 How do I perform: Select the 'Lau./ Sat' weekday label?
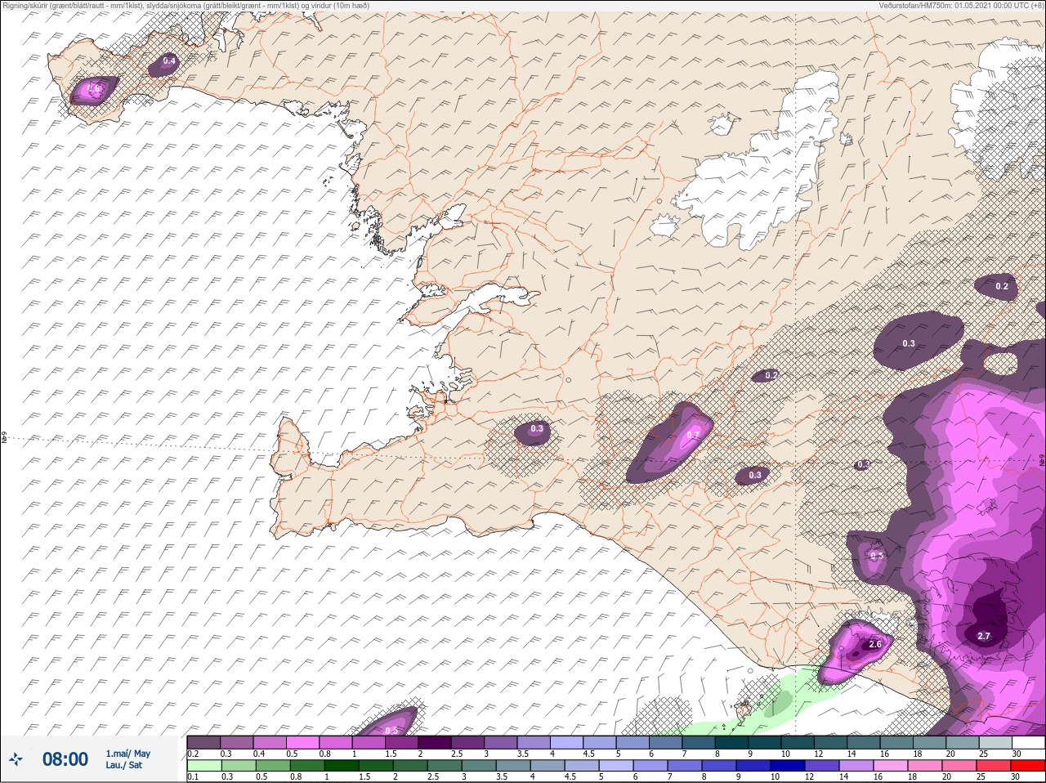coord(124,765)
